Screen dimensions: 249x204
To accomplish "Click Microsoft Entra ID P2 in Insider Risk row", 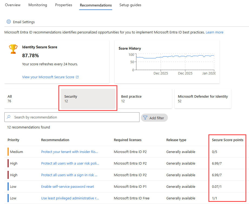I will [x=130, y=152].
